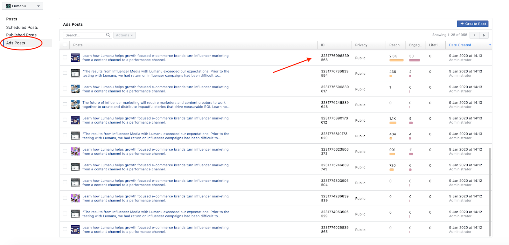The height and width of the screenshot is (245, 509).
Task: Open testimonial post link ID 3231774053506529
Action: pyautogui.click(x=156, y=214)
